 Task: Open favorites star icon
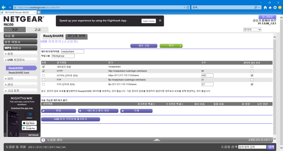coord(270,7)
